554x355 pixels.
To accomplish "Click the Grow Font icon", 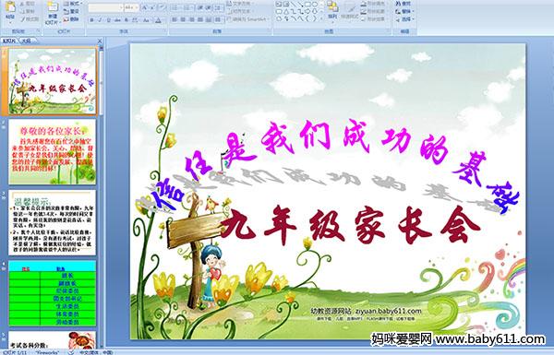I will coord(145,7).
